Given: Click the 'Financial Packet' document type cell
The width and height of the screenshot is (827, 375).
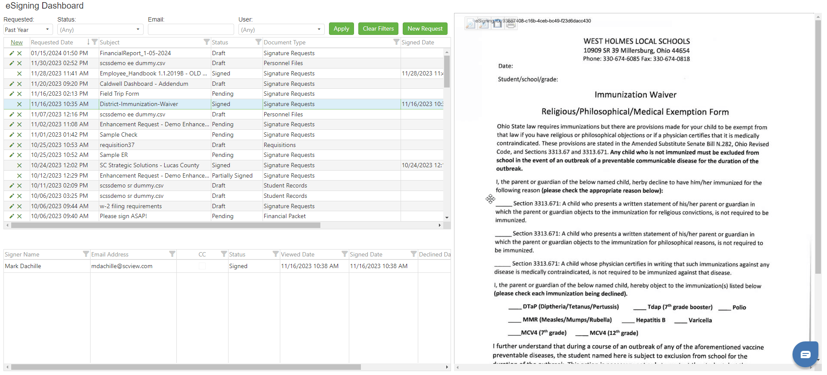Looking at the screenshot, I should click(332, 216).
